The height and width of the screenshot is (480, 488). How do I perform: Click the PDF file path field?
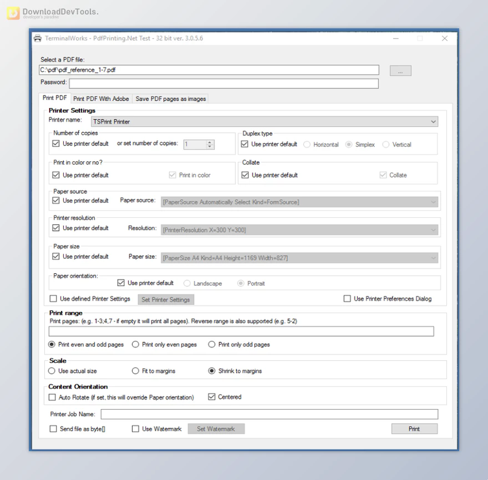(x=209, y=70)
